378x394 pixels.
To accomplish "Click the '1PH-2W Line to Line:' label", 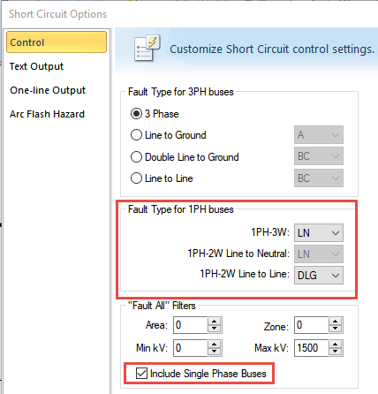I will (x=245, y=274).
